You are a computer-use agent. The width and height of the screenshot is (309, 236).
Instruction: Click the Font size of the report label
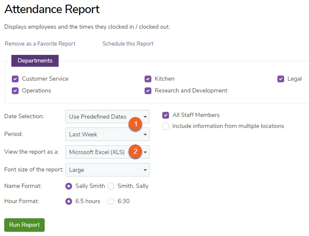coord(34,169)
